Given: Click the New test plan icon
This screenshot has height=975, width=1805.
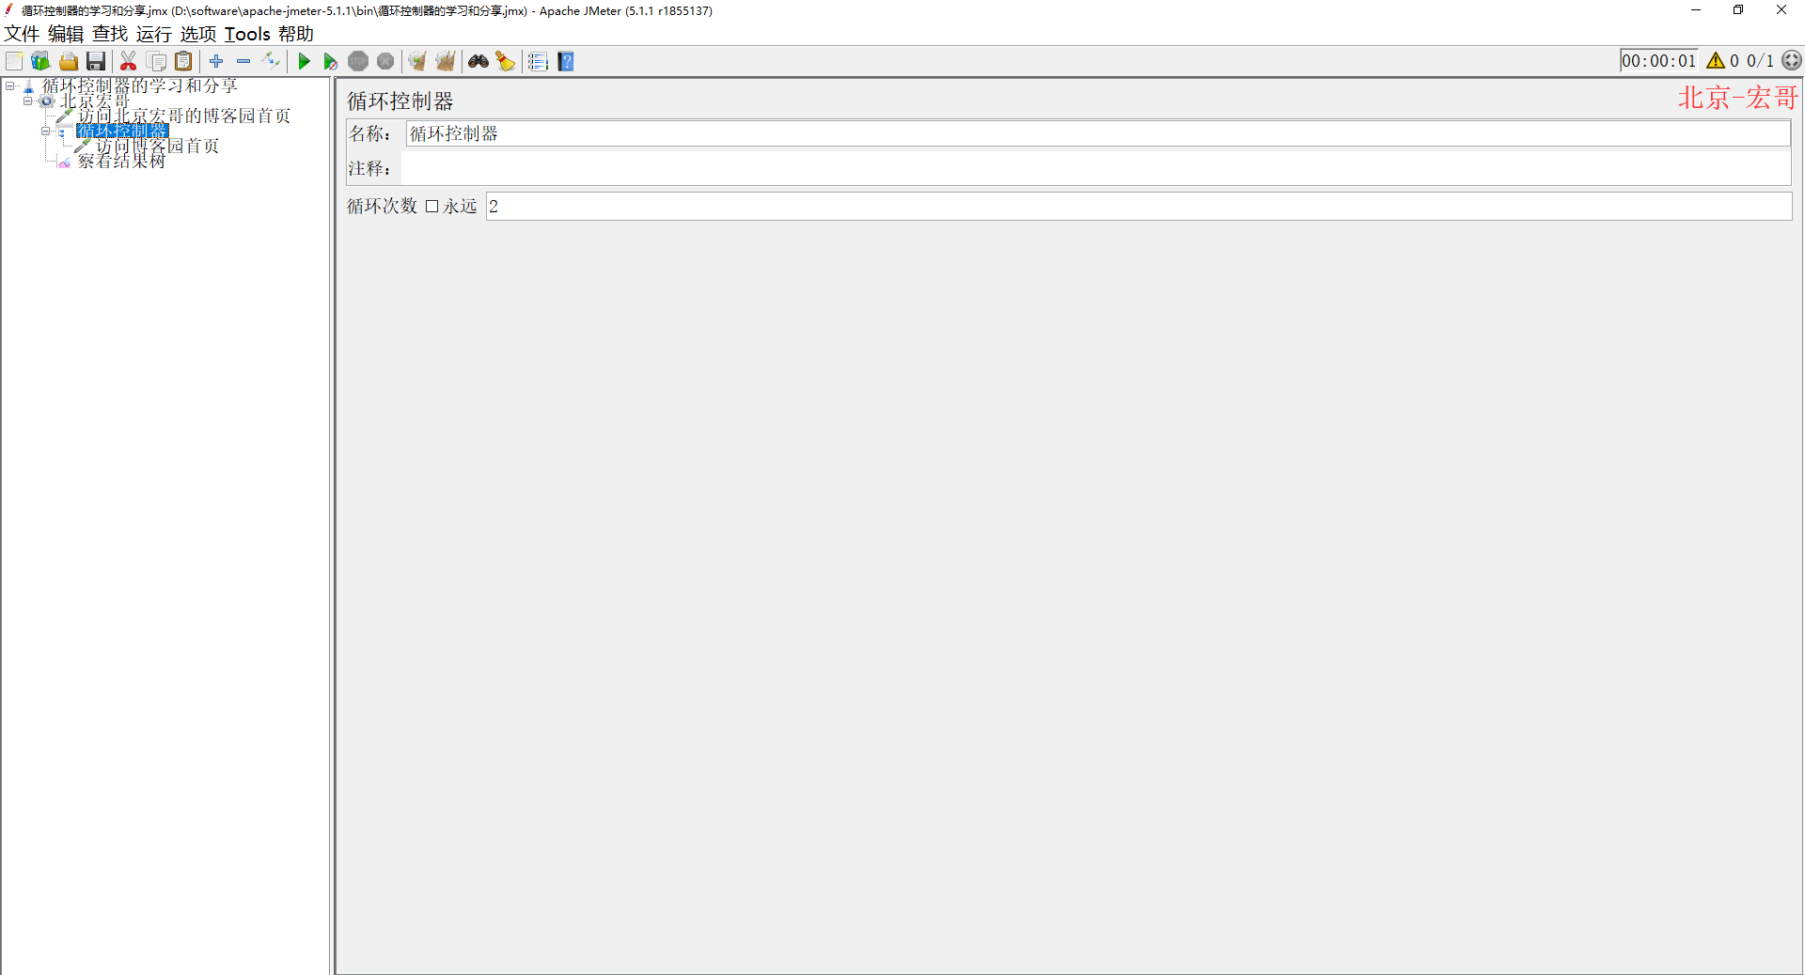Looking at the screenshot, I should pos(14,61).
